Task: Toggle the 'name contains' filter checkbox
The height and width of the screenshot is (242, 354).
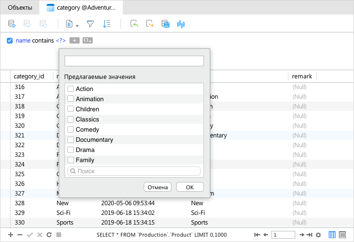Action: pos(10,41)
